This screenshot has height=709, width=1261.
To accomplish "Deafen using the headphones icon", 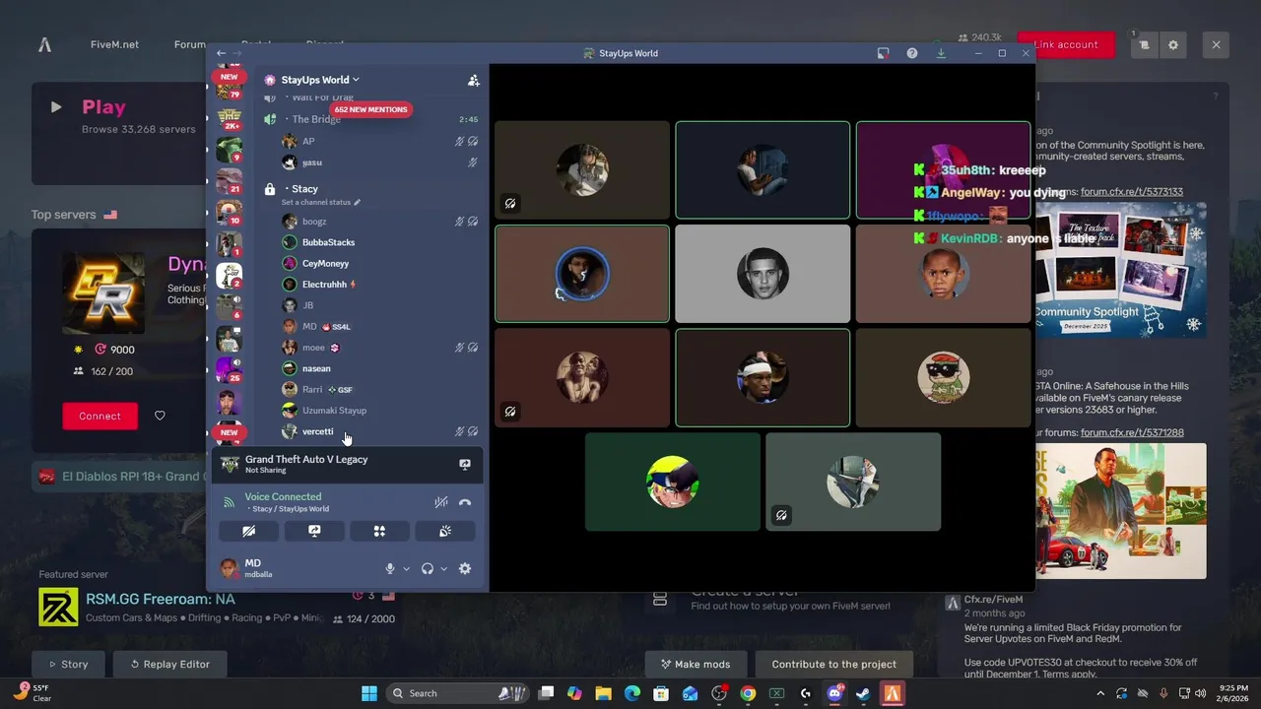I will pos(428,568).
